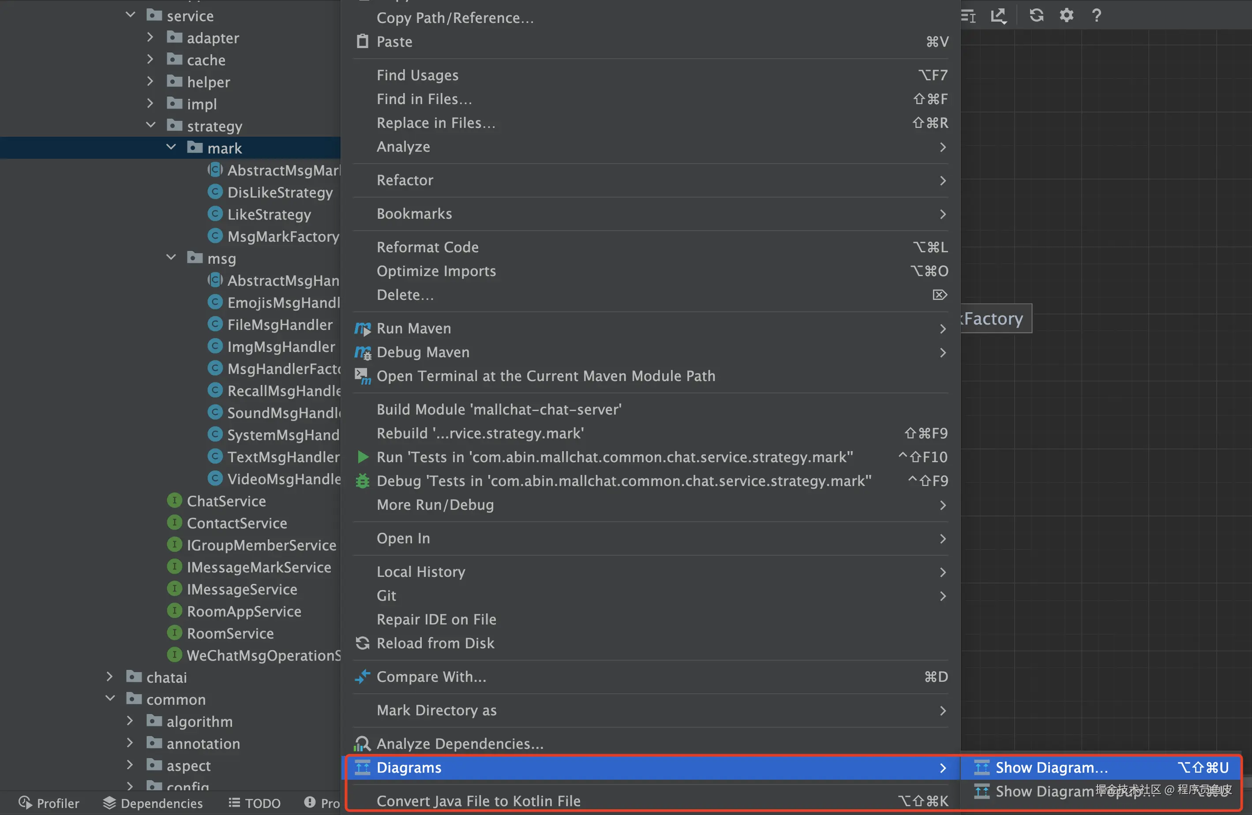The image size is (1252, 815).
Task: Expand the adapter folder
Action: (150, 37)
